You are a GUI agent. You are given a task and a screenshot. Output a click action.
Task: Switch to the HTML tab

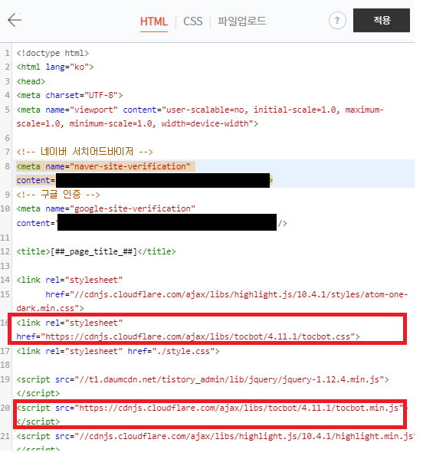(x=154, y=21)
